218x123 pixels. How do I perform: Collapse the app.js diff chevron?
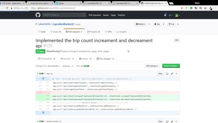[x=176, y=73]
